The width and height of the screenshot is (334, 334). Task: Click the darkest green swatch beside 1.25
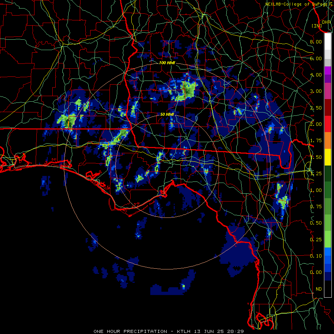[328, 173]
